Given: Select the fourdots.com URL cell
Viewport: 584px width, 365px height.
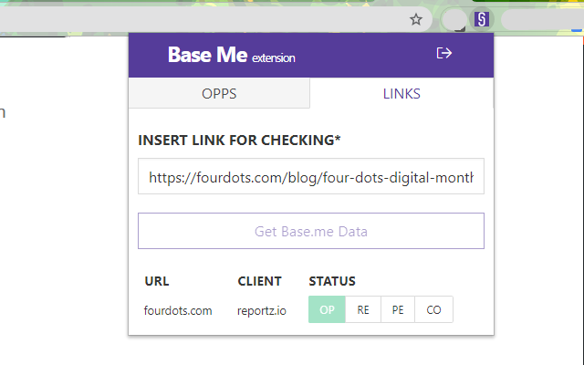Looking at the screenshot, I should [178, 310].
